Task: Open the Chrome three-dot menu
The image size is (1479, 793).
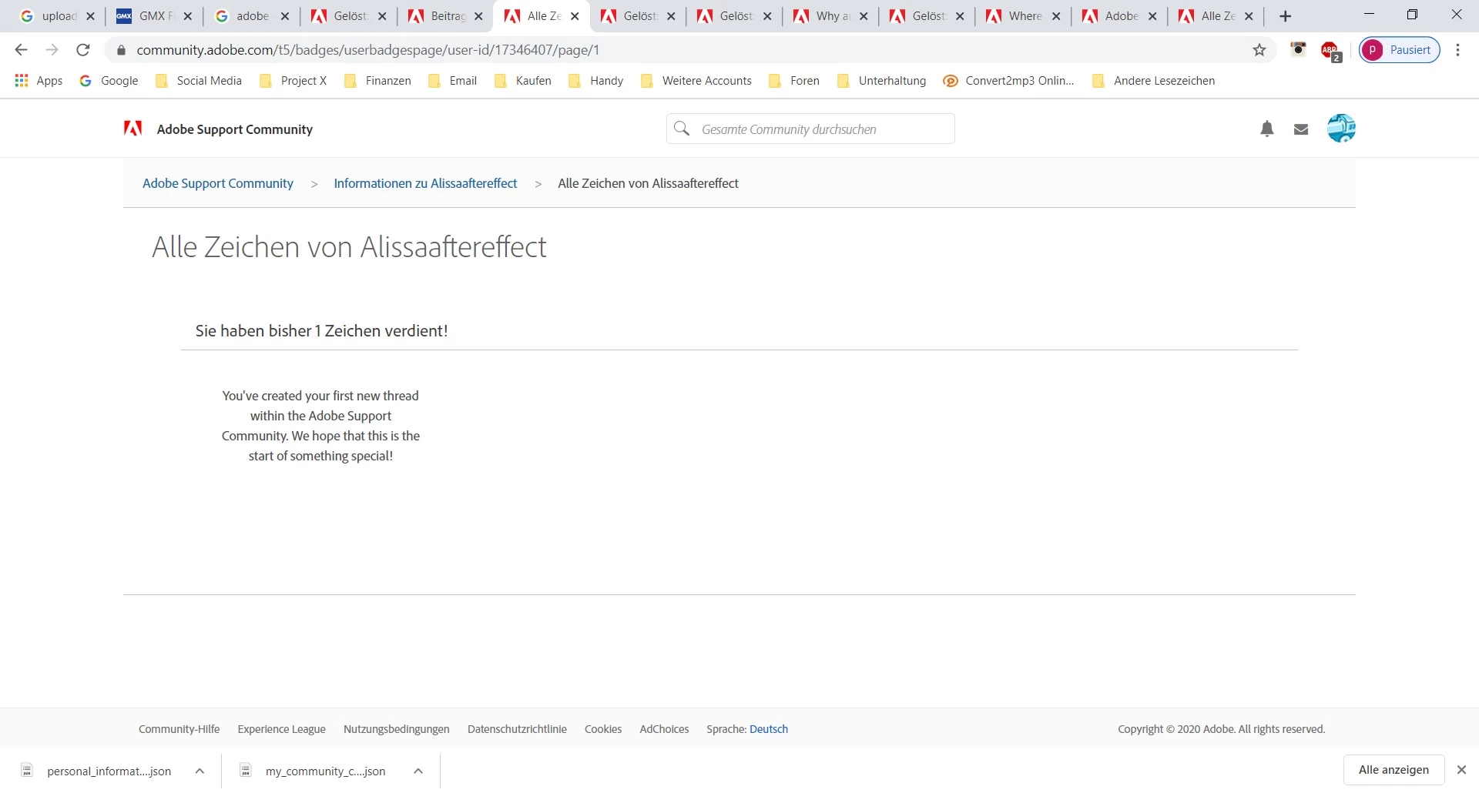Action: 1457,50
